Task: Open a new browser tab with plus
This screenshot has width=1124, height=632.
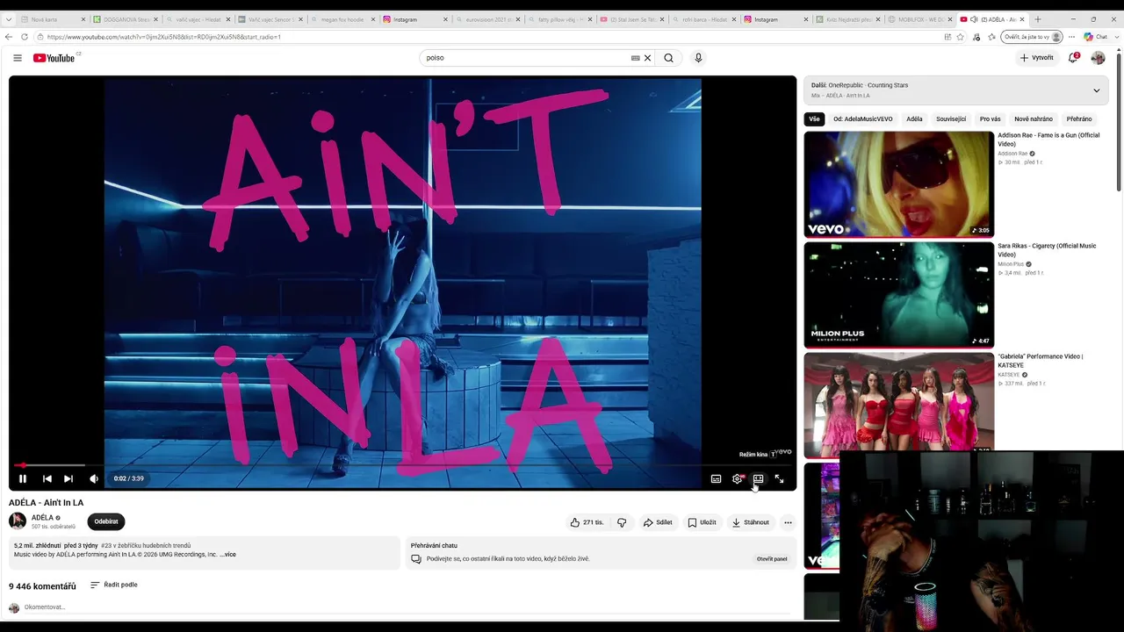Action: click(1038, 19)
